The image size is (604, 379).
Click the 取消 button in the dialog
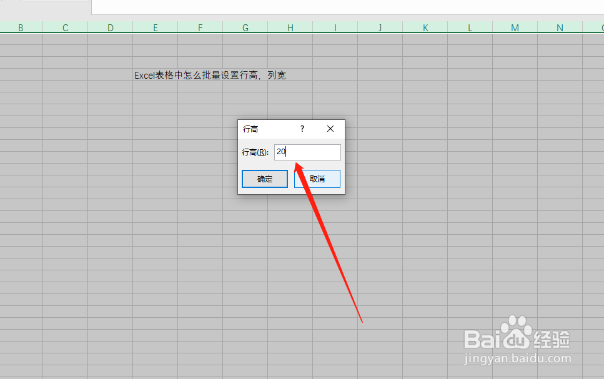pos(317,179)
